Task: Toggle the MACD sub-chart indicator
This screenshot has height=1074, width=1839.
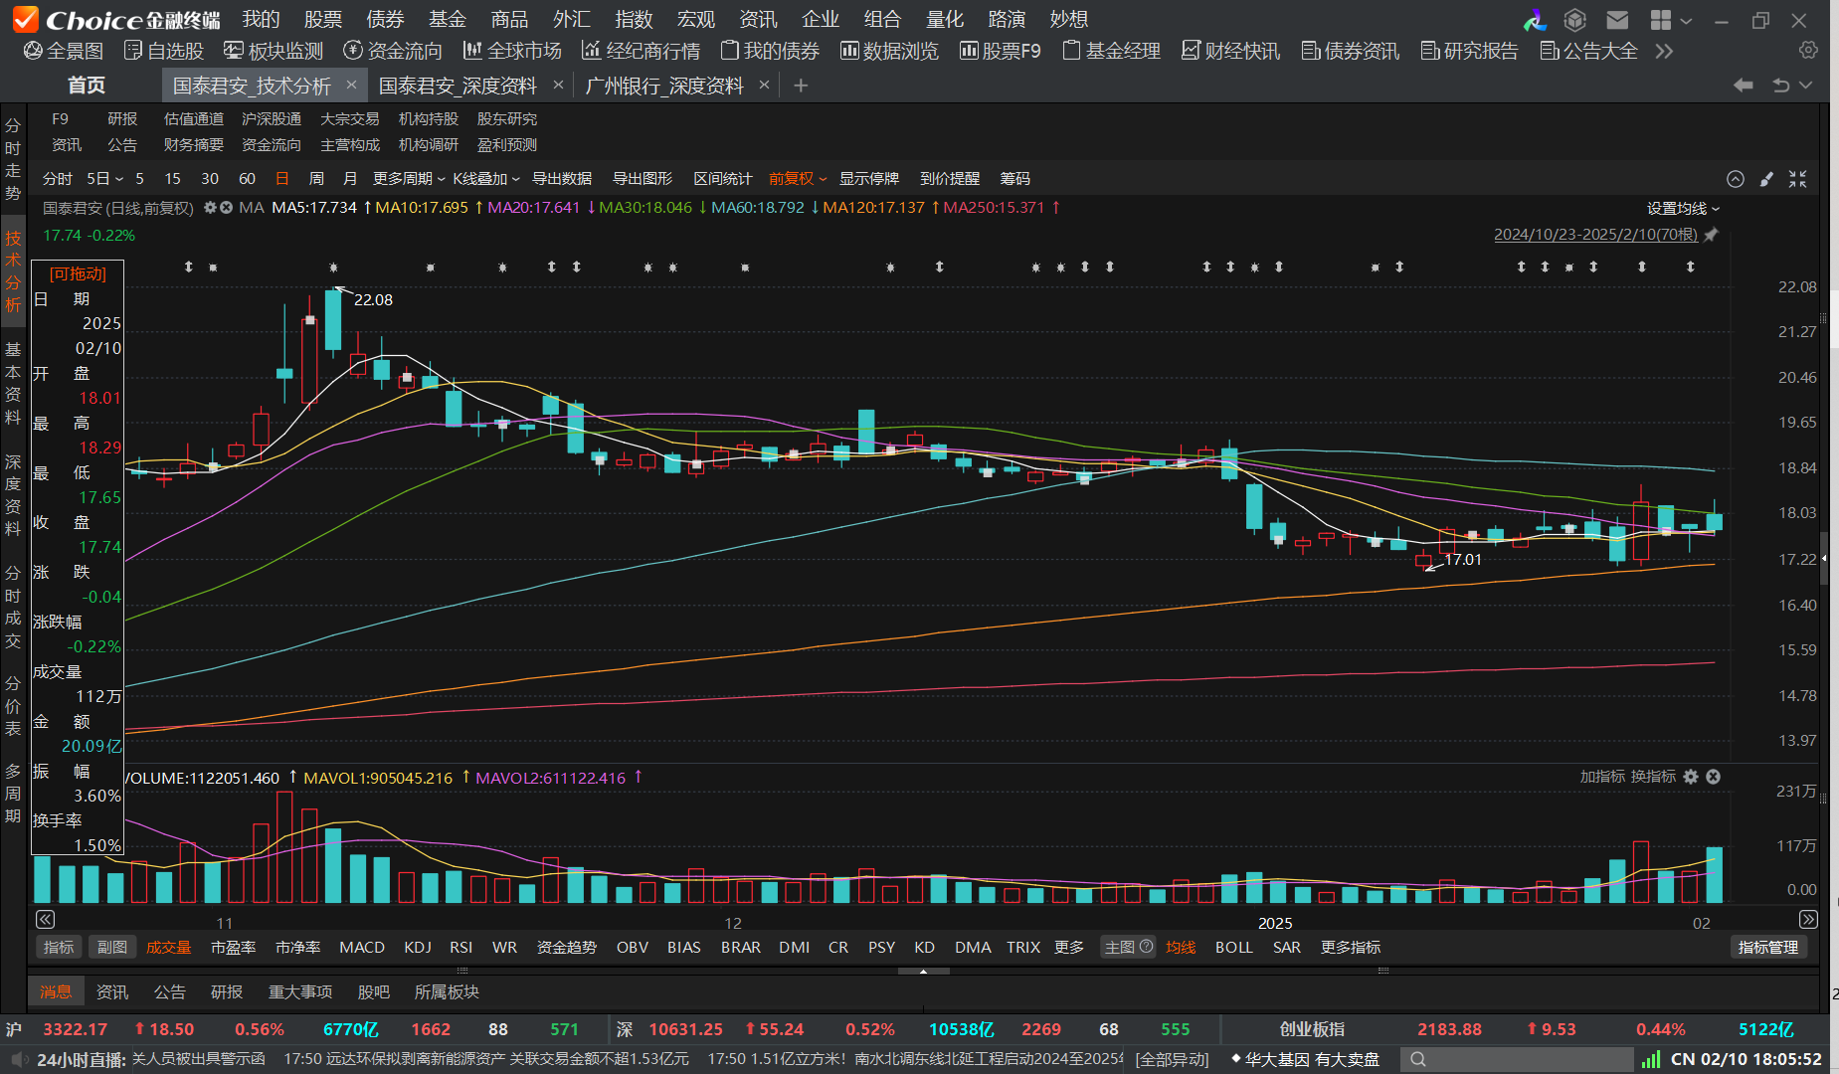Action: (x=361, y=948)
